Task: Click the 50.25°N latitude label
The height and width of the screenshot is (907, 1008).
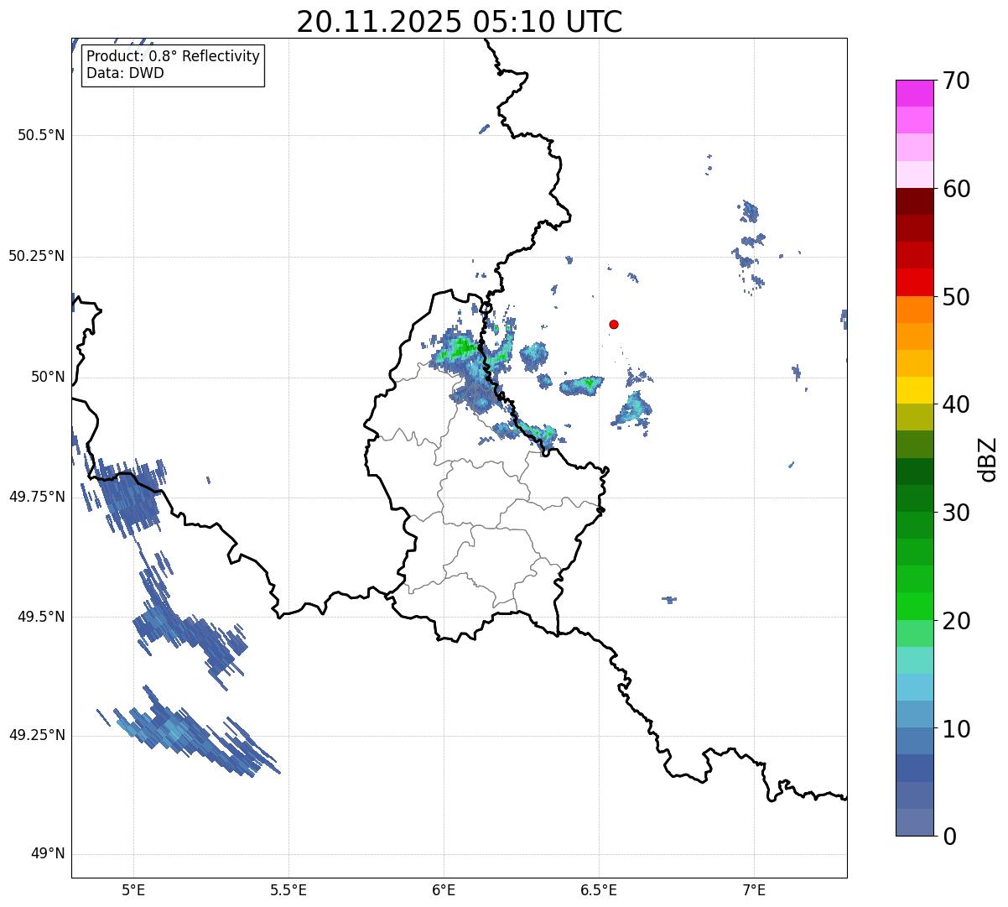Action: [36, 256]
